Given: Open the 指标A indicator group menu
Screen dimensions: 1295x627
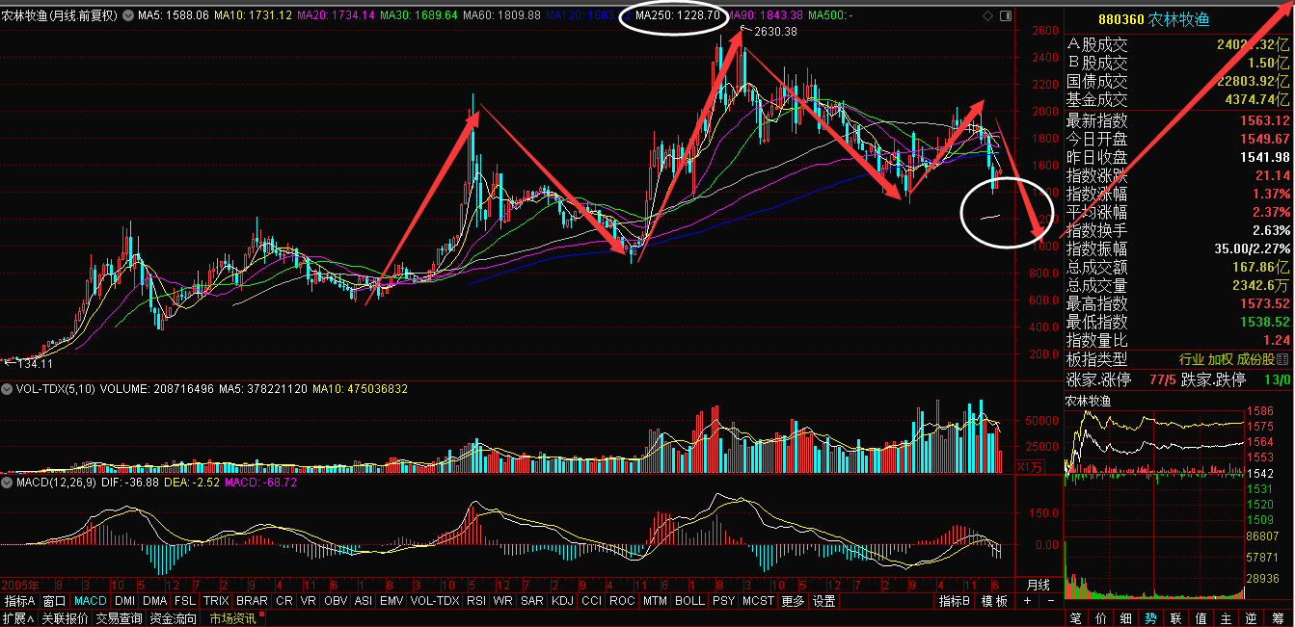Looking at the screenshot, I should click(x=18, y=601).
